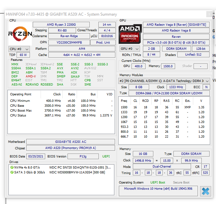
Task: Click the cache 4x64 + 4x32 field
Action: click(x=82, y=55)
